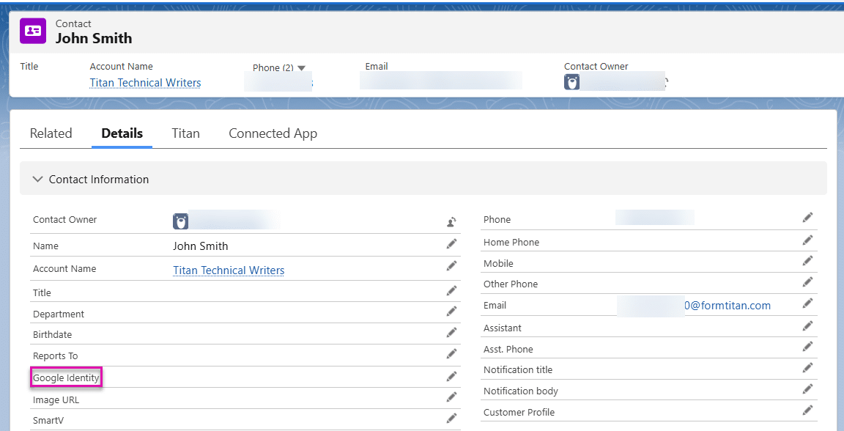
Task: Click the Google Identity field label
Action: pos(66,378)
